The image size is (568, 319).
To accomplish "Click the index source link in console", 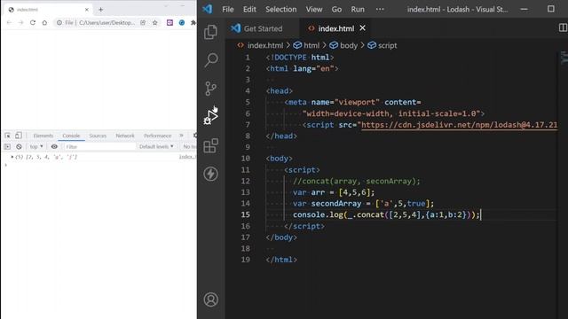I will coord(187,157).
